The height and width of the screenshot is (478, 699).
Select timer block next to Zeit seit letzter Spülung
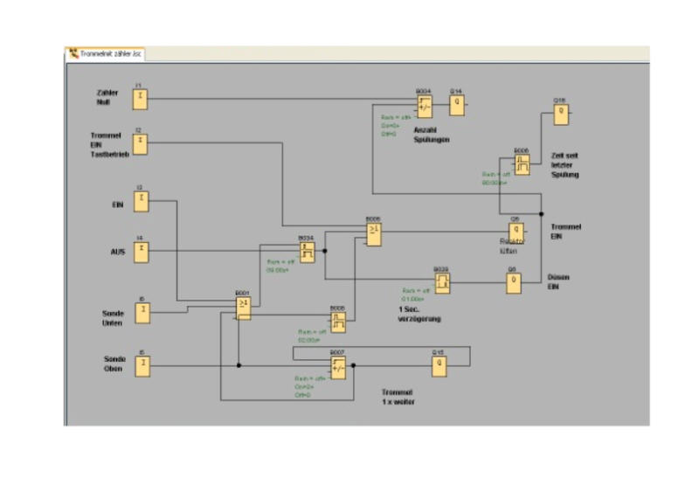[x=522, y=164]
